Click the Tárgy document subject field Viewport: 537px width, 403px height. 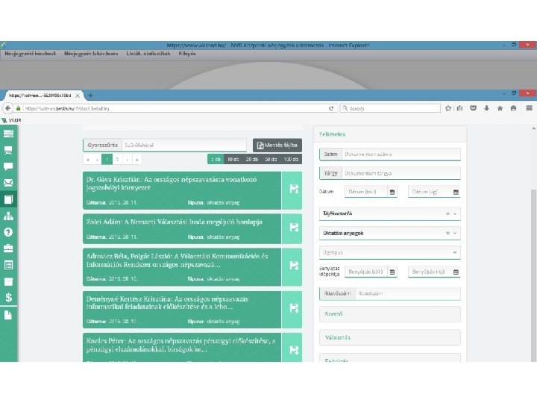401,173
